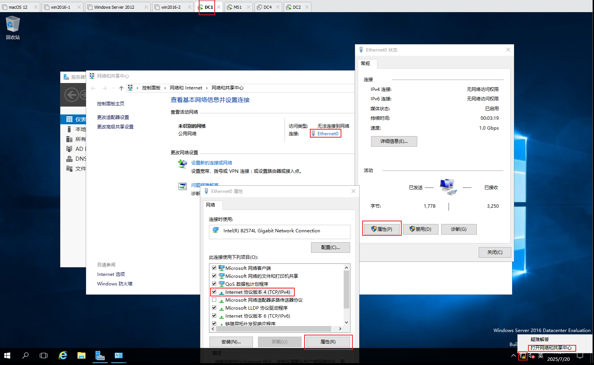This screenshot has width=594, height=365.
Task: Switch to the win2016-1 VM tab
Action: click(61, 7)
